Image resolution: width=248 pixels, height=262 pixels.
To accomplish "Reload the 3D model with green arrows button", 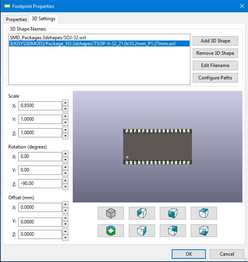I will tap(111, 231).
